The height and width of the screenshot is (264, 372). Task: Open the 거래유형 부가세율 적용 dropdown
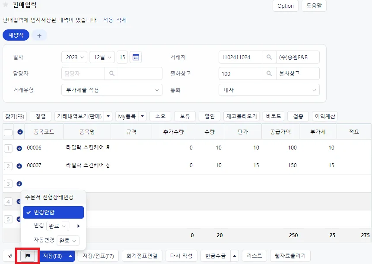(112, 90)
